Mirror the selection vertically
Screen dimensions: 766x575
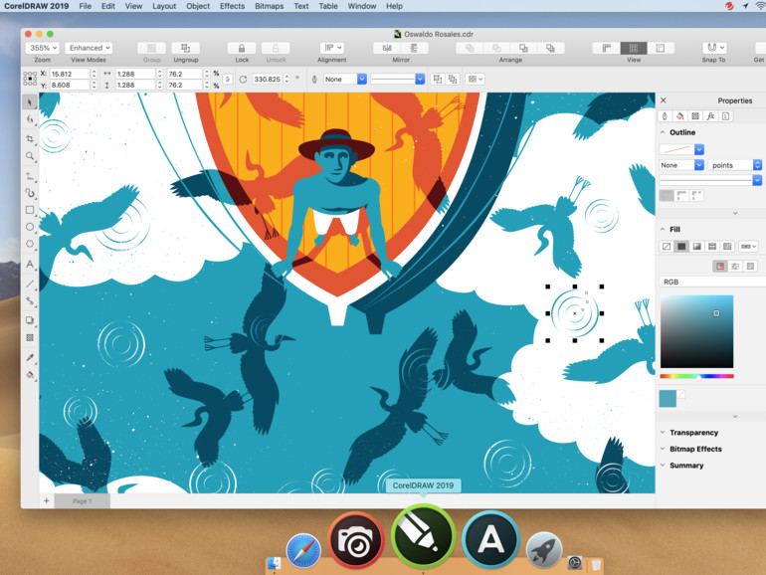point(414,48)
